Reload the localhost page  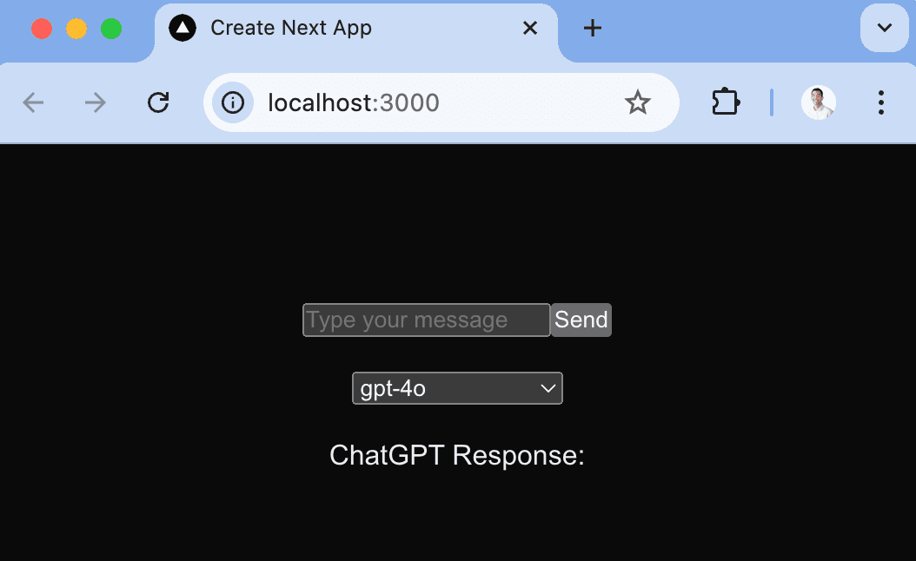(x=157, y=102)
